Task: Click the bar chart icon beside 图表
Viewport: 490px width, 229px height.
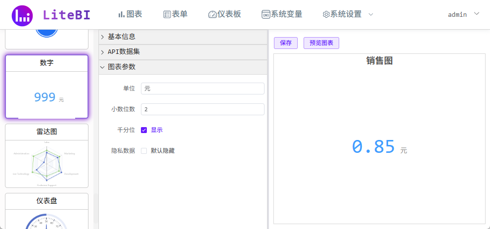Action: coord(122,14)
